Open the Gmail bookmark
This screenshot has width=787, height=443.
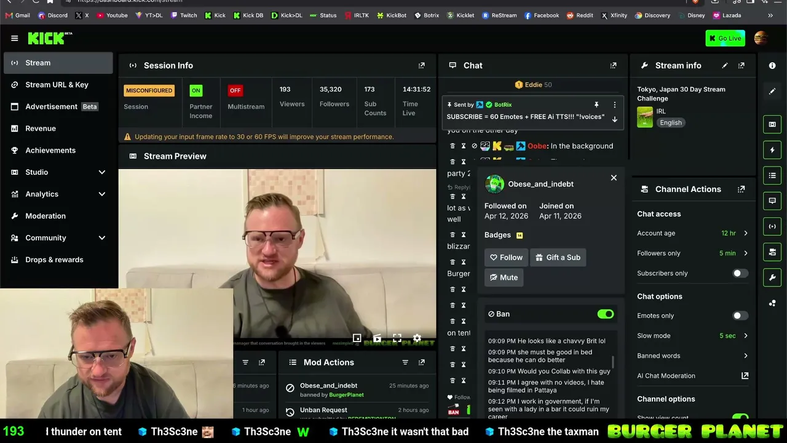click(x=17, y=15)
